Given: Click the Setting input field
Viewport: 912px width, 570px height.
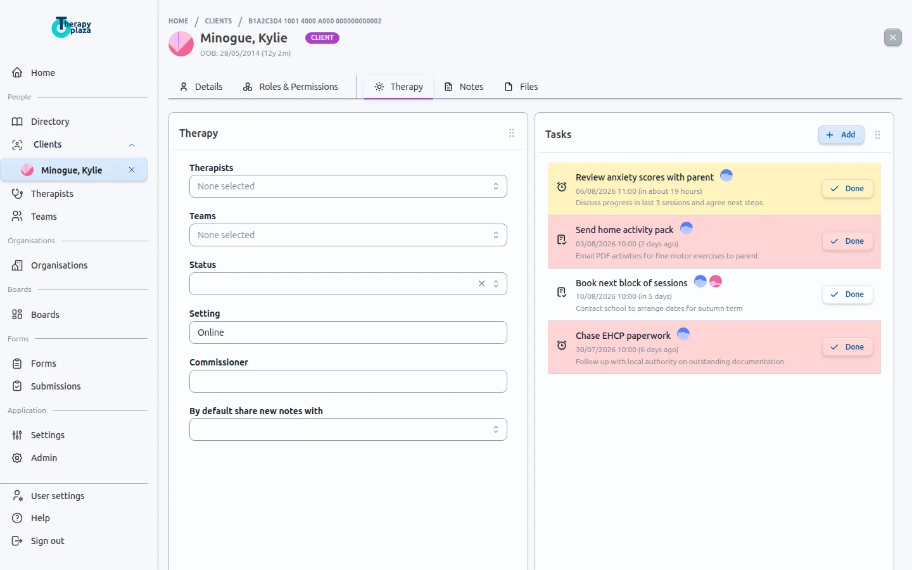Looking at the screenshot, I should pos(348,332).
